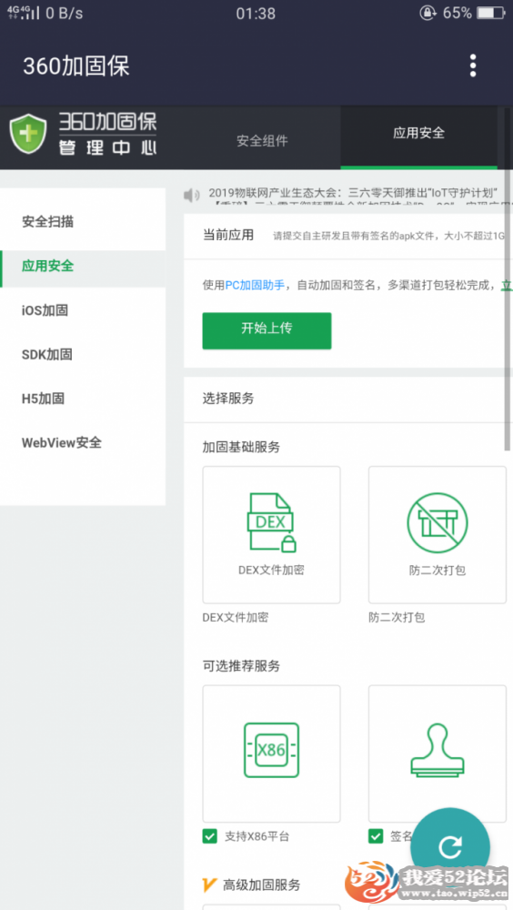Open the PC加固助手 link
Viewport: 513px width, 910px height.
pyautogui.click(x=255, y=286)
